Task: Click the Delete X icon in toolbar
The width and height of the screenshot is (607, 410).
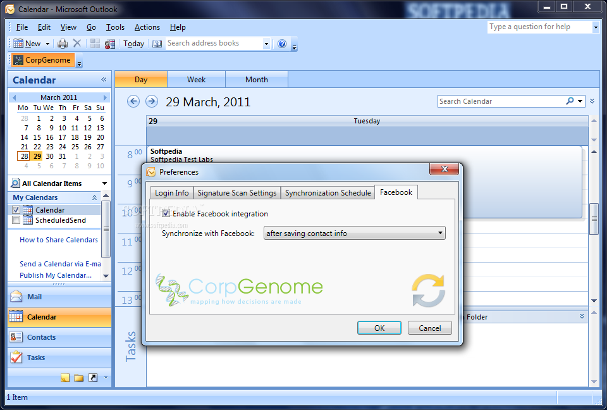Action: 77,43
